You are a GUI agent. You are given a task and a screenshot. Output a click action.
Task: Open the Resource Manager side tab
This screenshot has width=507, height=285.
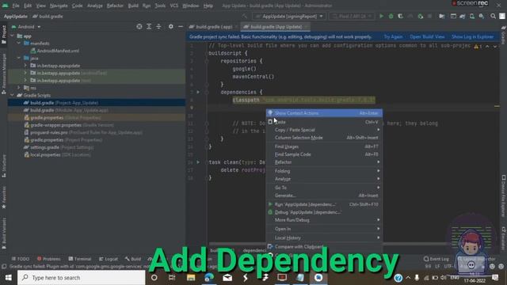coord(4,74)
